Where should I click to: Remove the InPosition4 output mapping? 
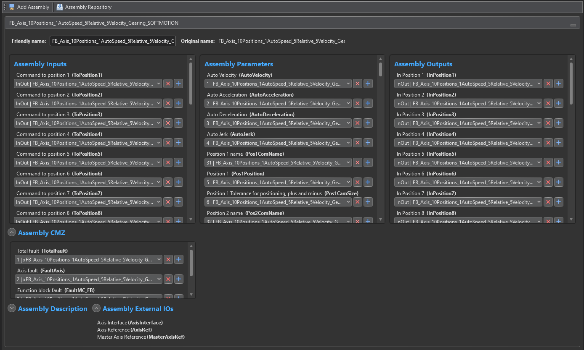[548, 143]
